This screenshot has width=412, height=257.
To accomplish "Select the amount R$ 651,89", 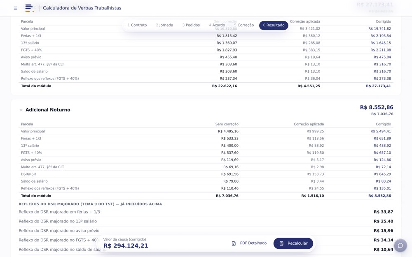I will pos(382,138).
